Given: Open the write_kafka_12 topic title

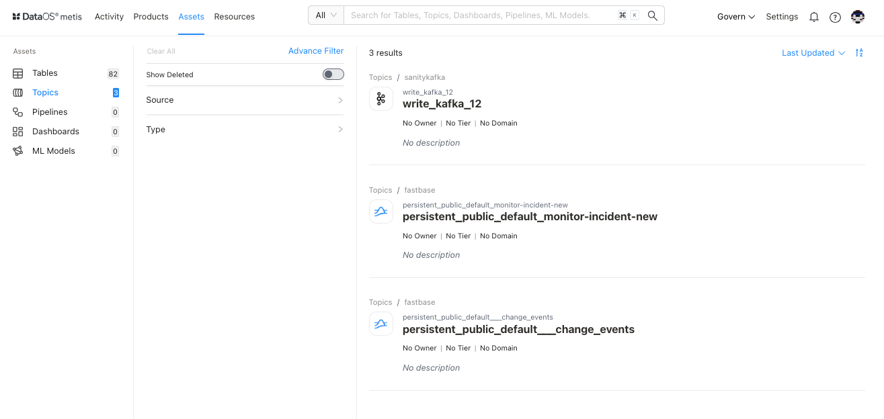Looking at the screenshot, I should click(442, 104).
